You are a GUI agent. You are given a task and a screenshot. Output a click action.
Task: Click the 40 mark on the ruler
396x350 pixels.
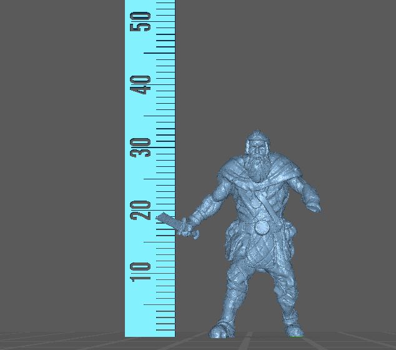coord(144,84)
